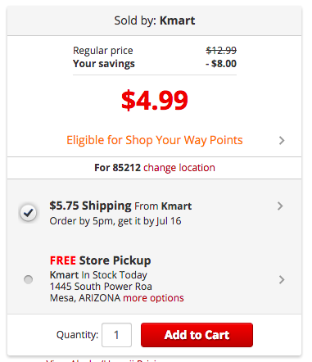Screen dimensions: 312x362
Task: Click the Your savings $8.00 amount
Action: [221, 64]
